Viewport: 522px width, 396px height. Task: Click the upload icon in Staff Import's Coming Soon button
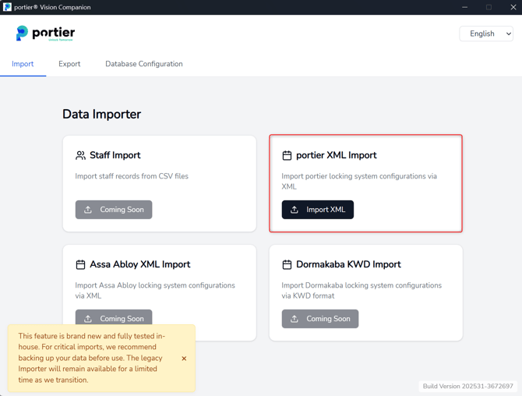point(88,210)
